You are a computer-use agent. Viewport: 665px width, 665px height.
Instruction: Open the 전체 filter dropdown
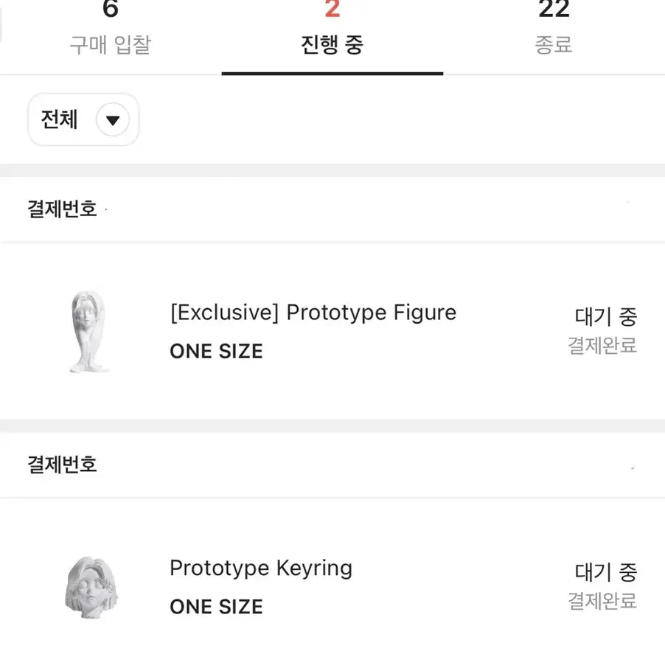coord(83,119)
